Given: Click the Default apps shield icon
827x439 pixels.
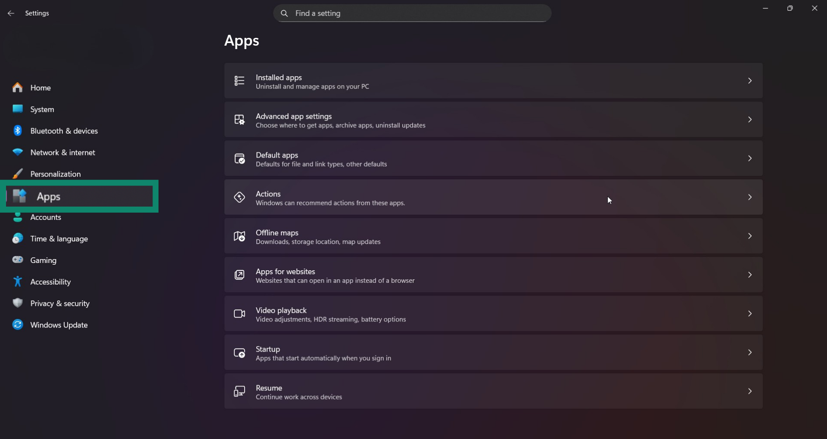Looking at the screenshot, I should point(239,158).
